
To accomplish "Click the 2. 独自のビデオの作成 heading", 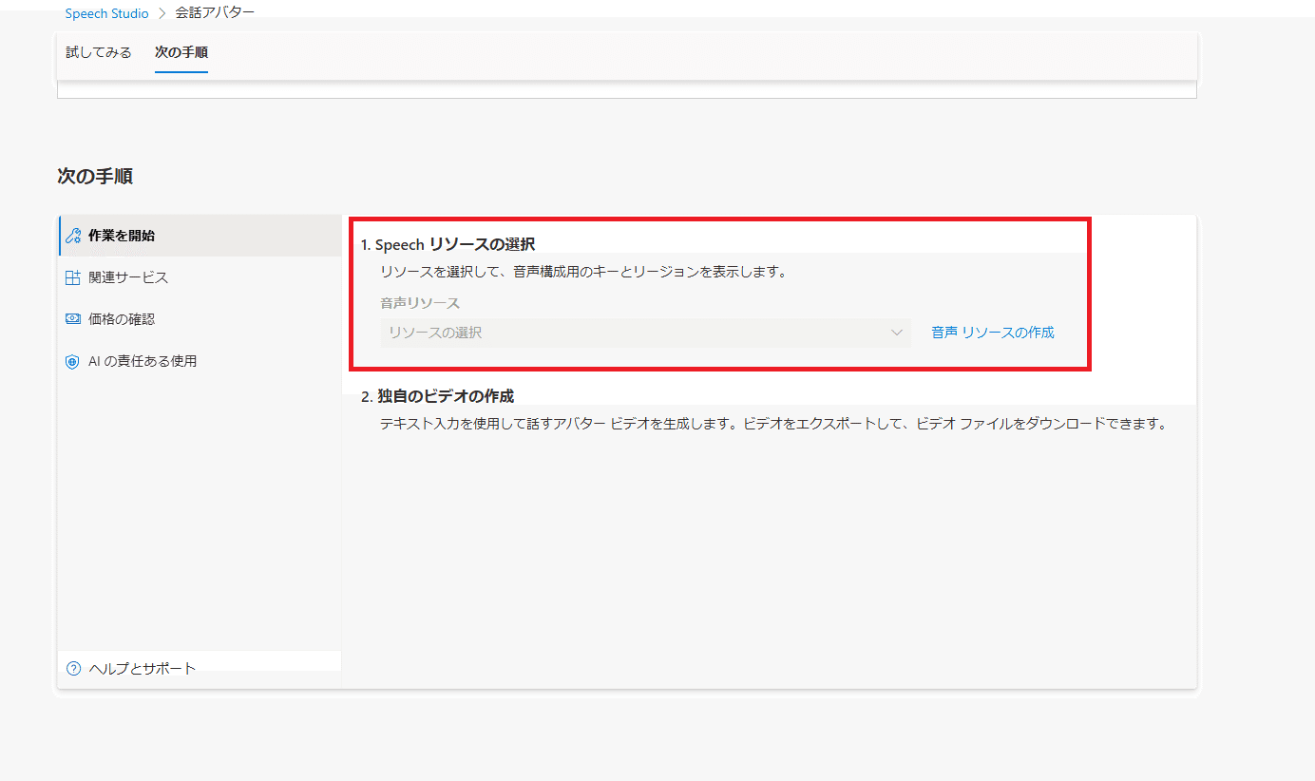I will 437,395.
